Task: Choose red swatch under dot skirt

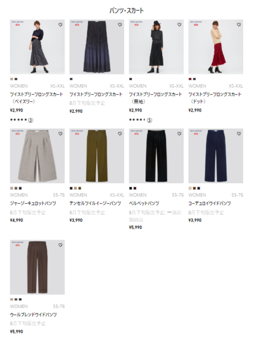Action: (190, 79)
